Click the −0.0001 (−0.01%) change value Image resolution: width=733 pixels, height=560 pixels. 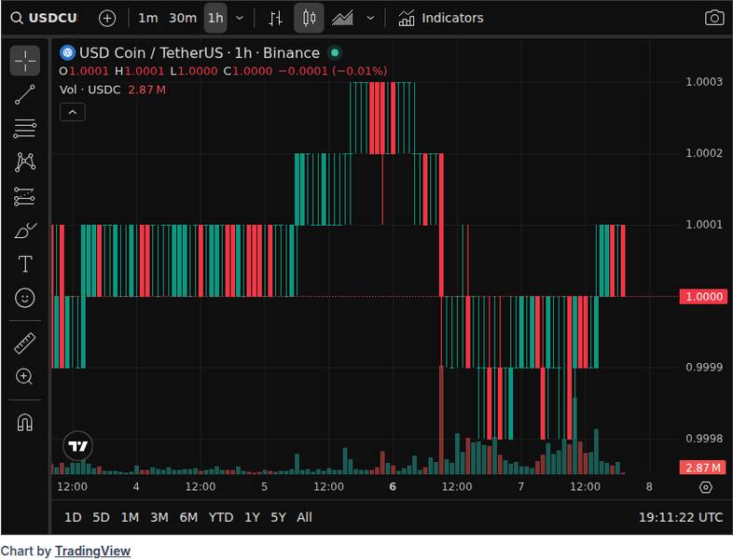click(x=332, y=71)
